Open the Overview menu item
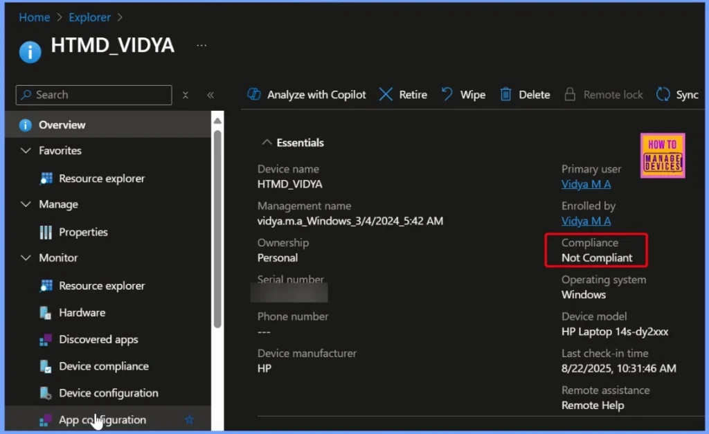Screen dimensions: 709x434 (x=107, y=125)
